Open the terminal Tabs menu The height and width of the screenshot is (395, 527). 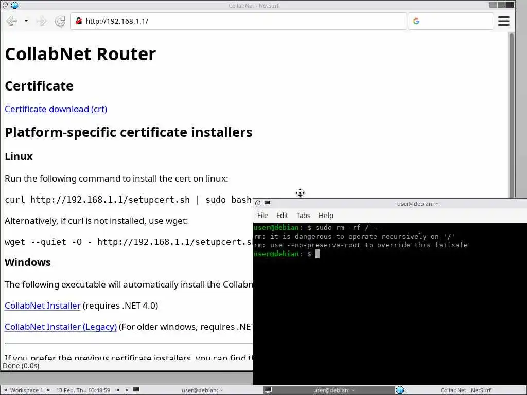pos(303,216)
